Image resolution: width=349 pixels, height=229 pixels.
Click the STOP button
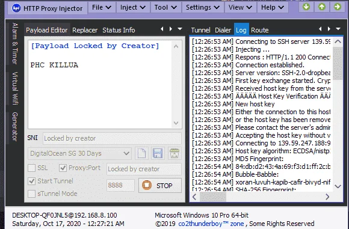pos(160,185)
